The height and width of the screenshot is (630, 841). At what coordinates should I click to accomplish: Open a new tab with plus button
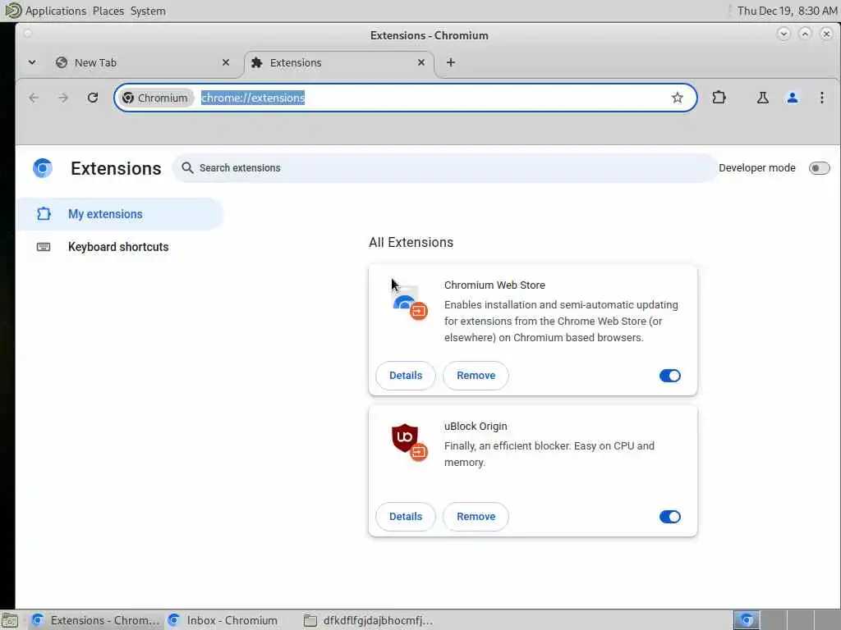[x=451, y=62]
